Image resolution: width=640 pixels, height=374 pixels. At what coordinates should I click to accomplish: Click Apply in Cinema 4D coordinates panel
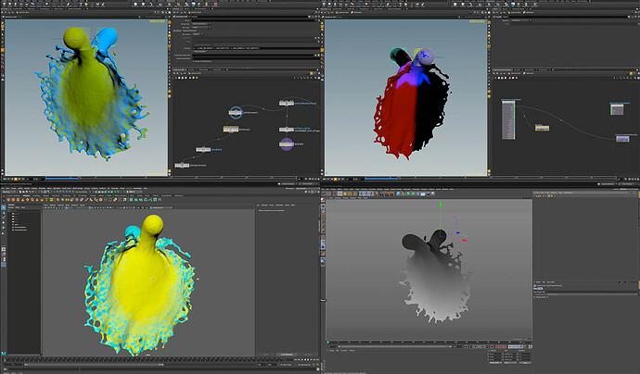coord(525,363)
